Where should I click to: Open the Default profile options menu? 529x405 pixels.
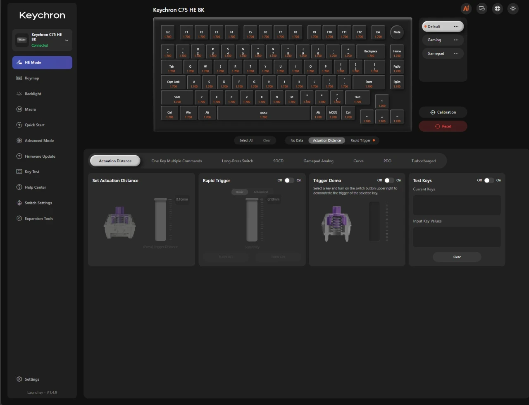pos(456,26)
